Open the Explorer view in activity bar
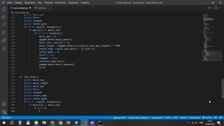 point(4,9)
